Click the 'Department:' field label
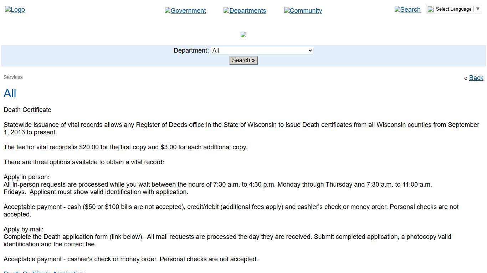The height and width of the screenshot is (273, 487). pos(191,50)
